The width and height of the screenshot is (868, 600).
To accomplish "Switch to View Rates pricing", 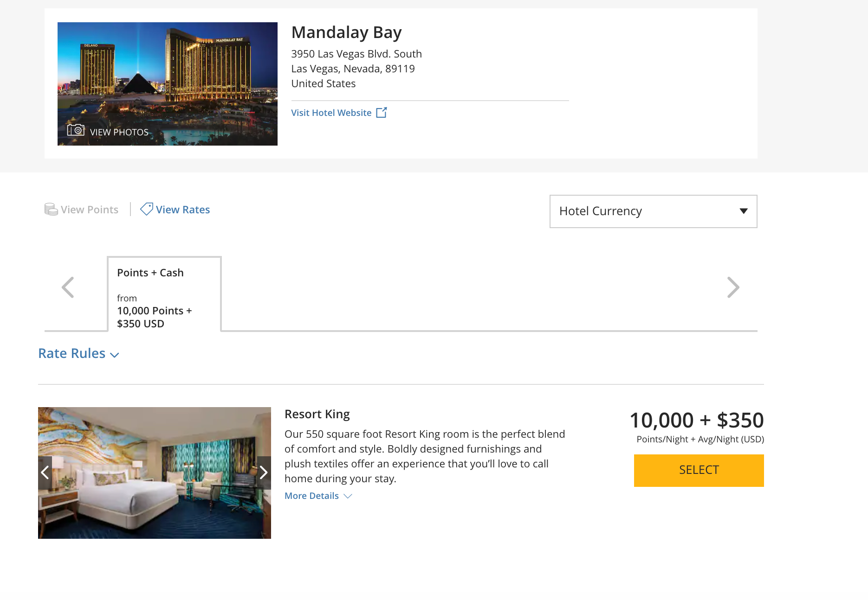I will point(183,210).
